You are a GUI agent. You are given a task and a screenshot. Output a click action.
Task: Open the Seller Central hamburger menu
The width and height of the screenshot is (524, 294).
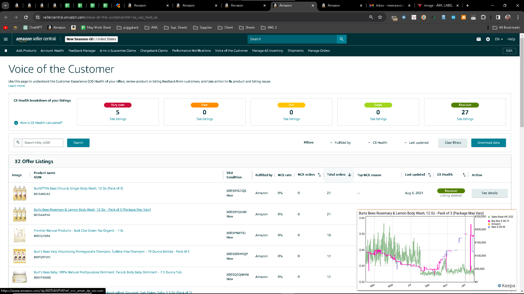coord(6,39)
